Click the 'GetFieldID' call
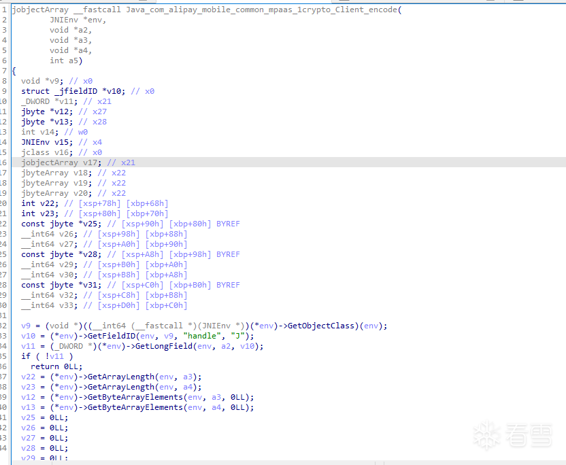566x465 pixels. 112,336
